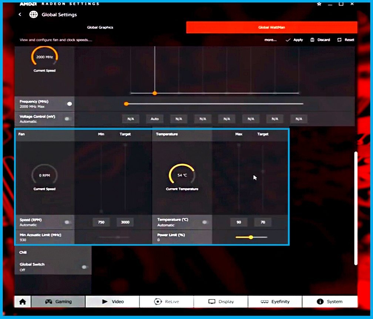Open the Home icon tab
This screenshot has width=373, height=319.
23,302
